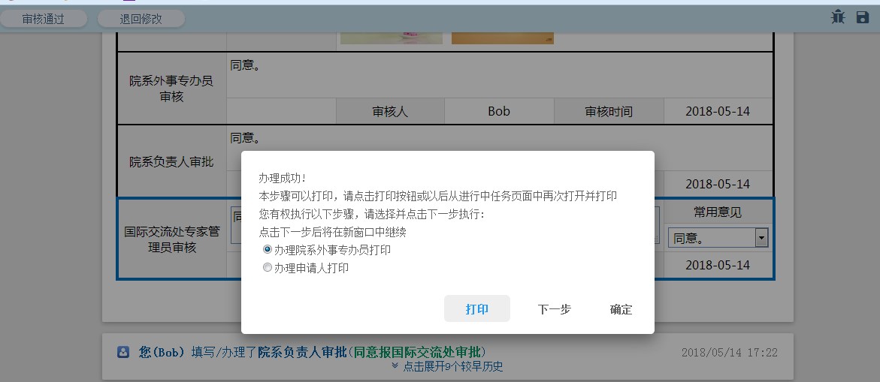880x382 pixels.
Task: Click the 打印 button in the dialog
Action: (477, 309)
